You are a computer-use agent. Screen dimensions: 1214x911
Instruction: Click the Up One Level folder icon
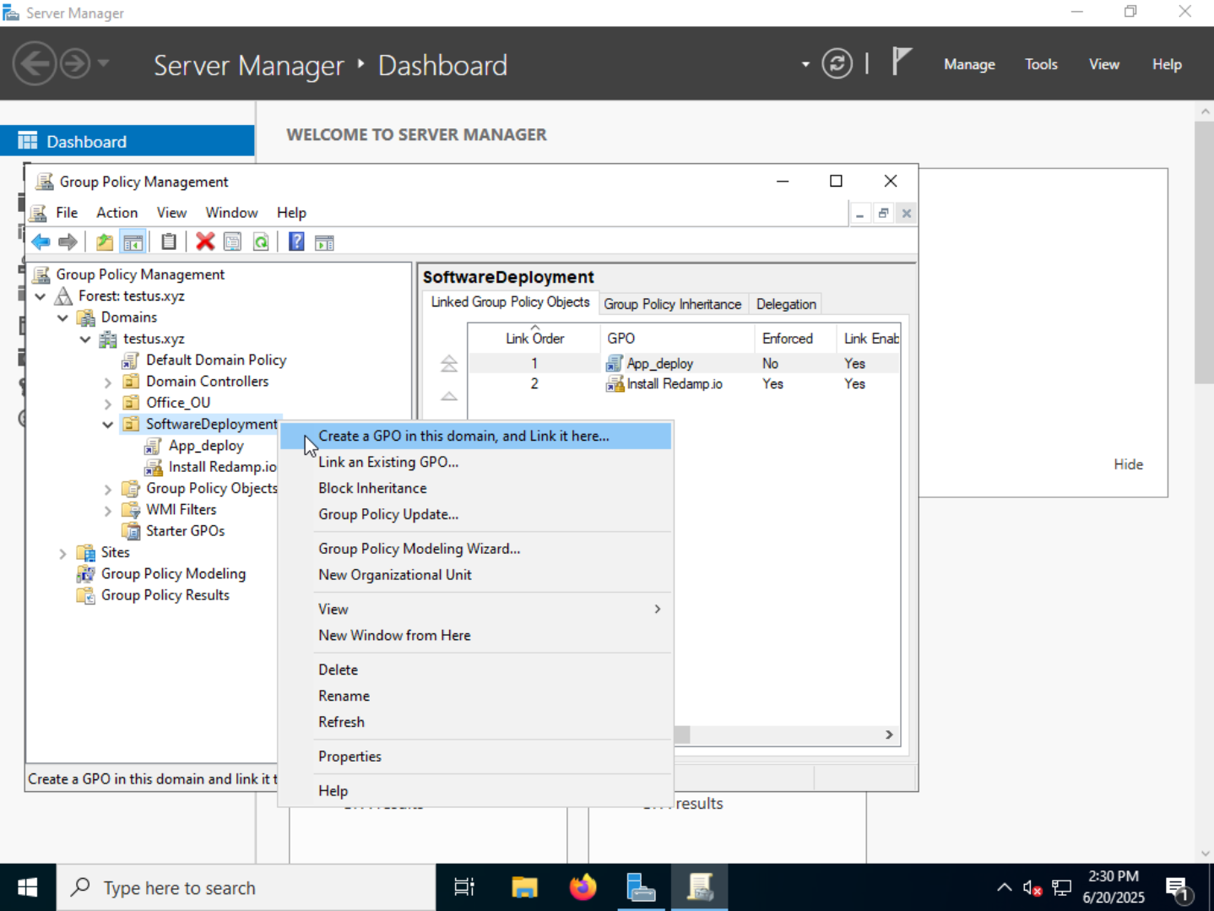[104, 242]
